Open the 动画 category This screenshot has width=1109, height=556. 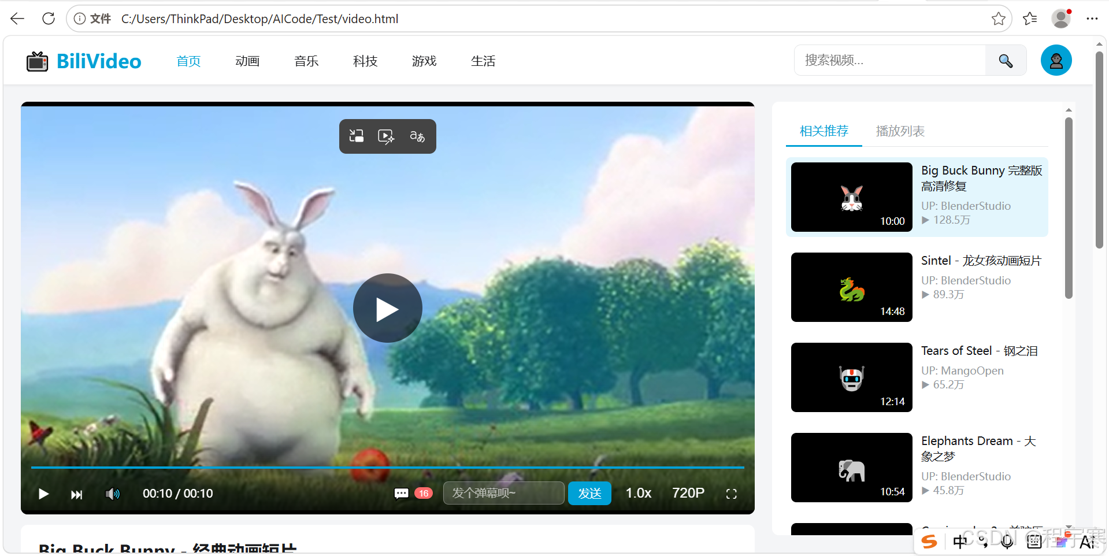(x=247, y=61)
